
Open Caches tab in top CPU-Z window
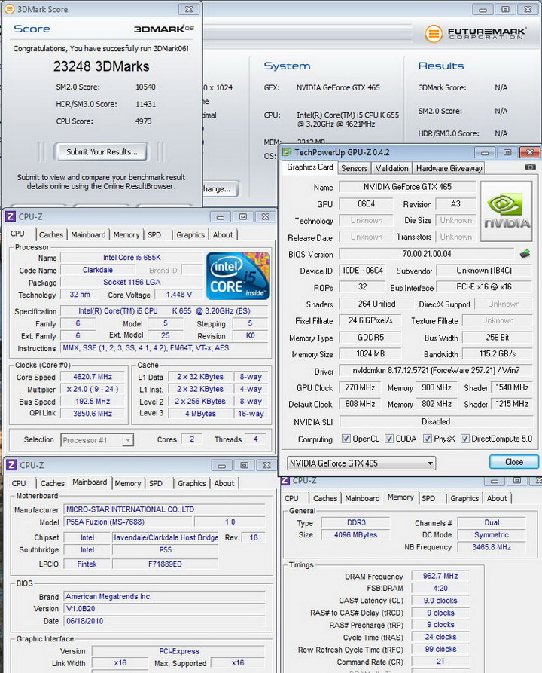(51, 235)
